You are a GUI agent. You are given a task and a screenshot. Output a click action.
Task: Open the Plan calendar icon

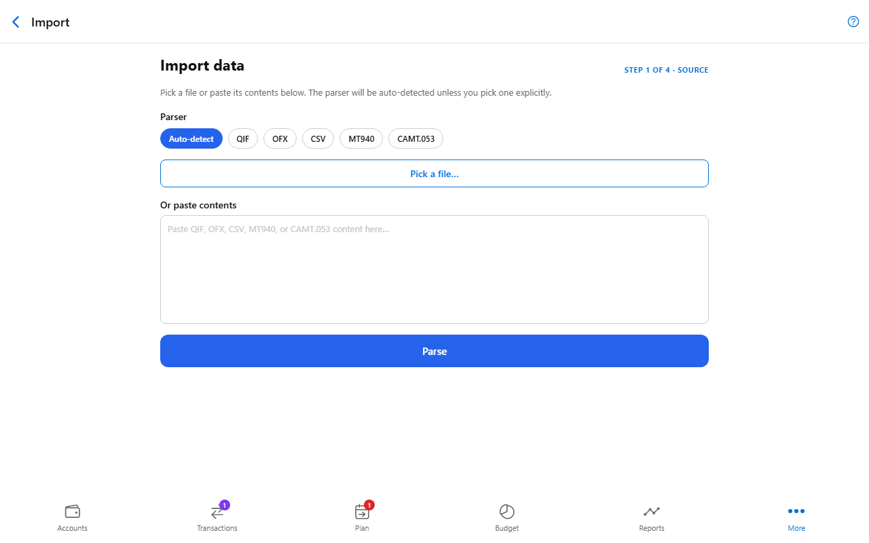click(x=362, y=512)
